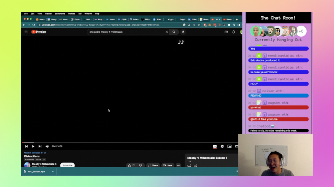334x187 pixels.
Task: Switch to the LinkedIn (99+) tab
Action: [193, 19]
